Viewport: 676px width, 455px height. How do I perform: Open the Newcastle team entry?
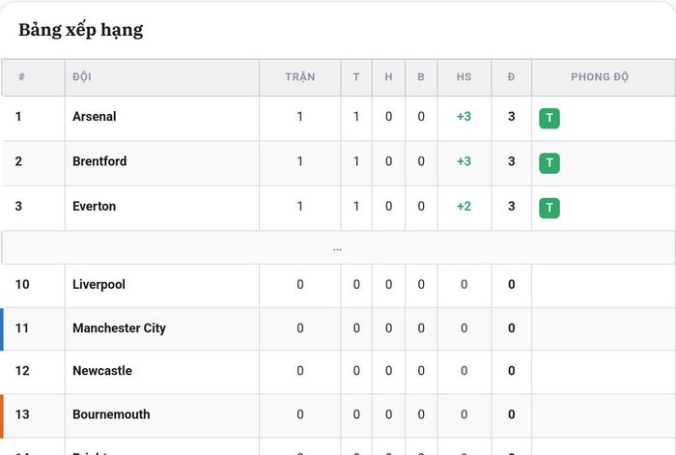[102, 370]
